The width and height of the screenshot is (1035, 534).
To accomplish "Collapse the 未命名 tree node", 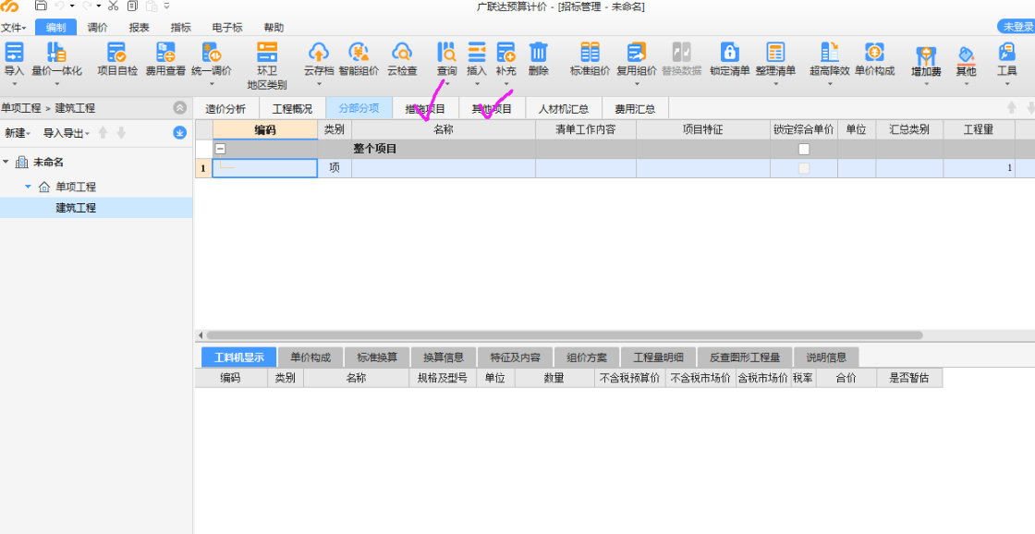I will point(6,162).
